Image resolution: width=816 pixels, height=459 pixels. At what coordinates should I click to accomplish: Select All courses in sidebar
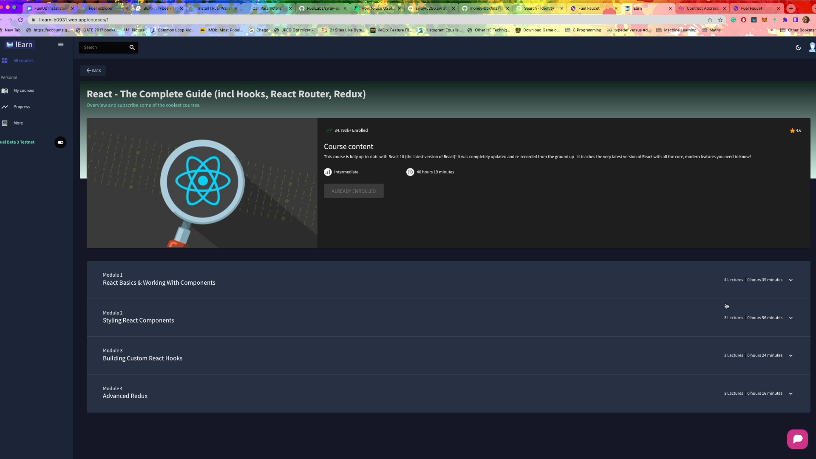23,61
